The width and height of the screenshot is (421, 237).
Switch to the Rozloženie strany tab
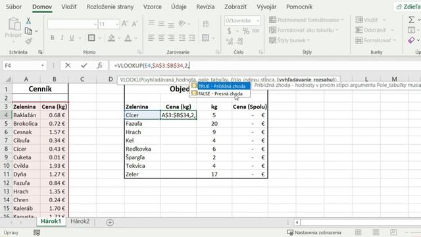click(x=110, y=7)
